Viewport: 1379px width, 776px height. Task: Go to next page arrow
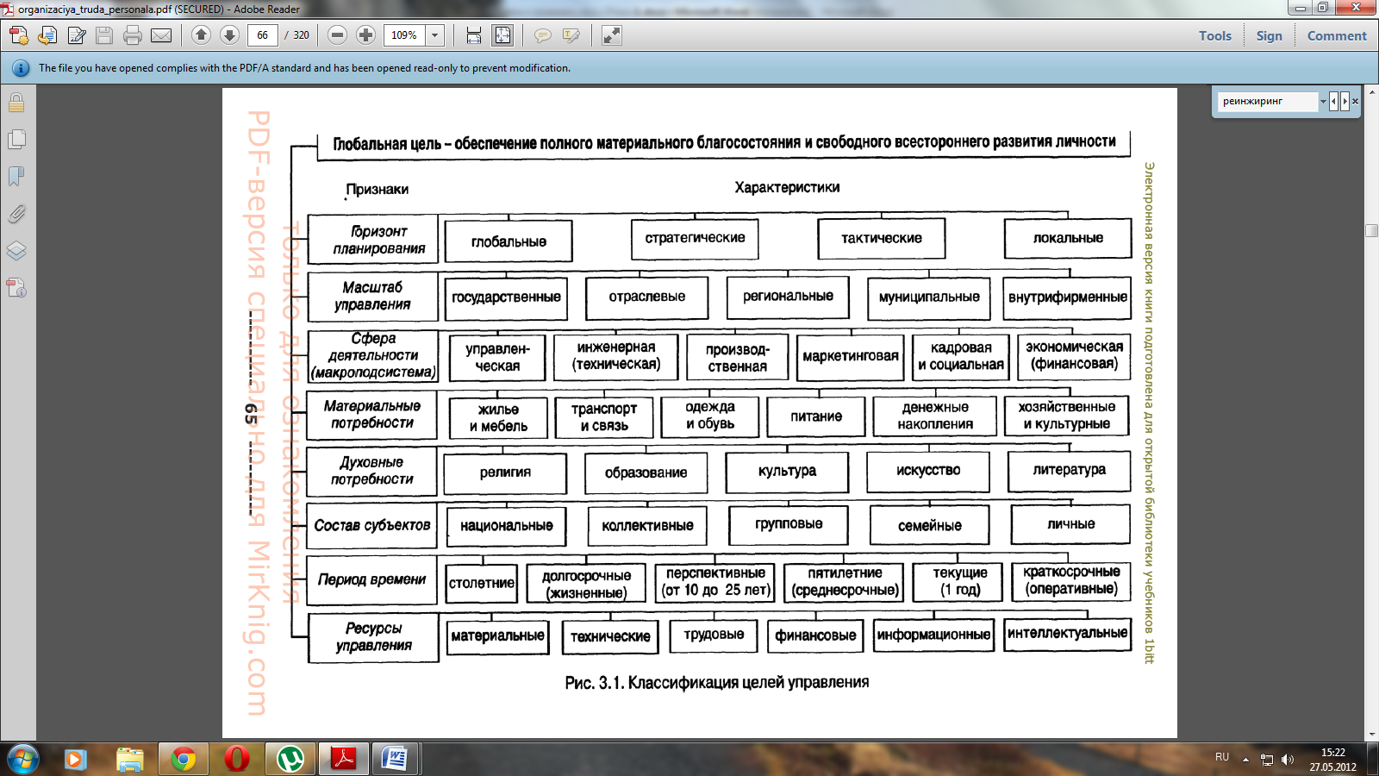[x=229, y=34]
